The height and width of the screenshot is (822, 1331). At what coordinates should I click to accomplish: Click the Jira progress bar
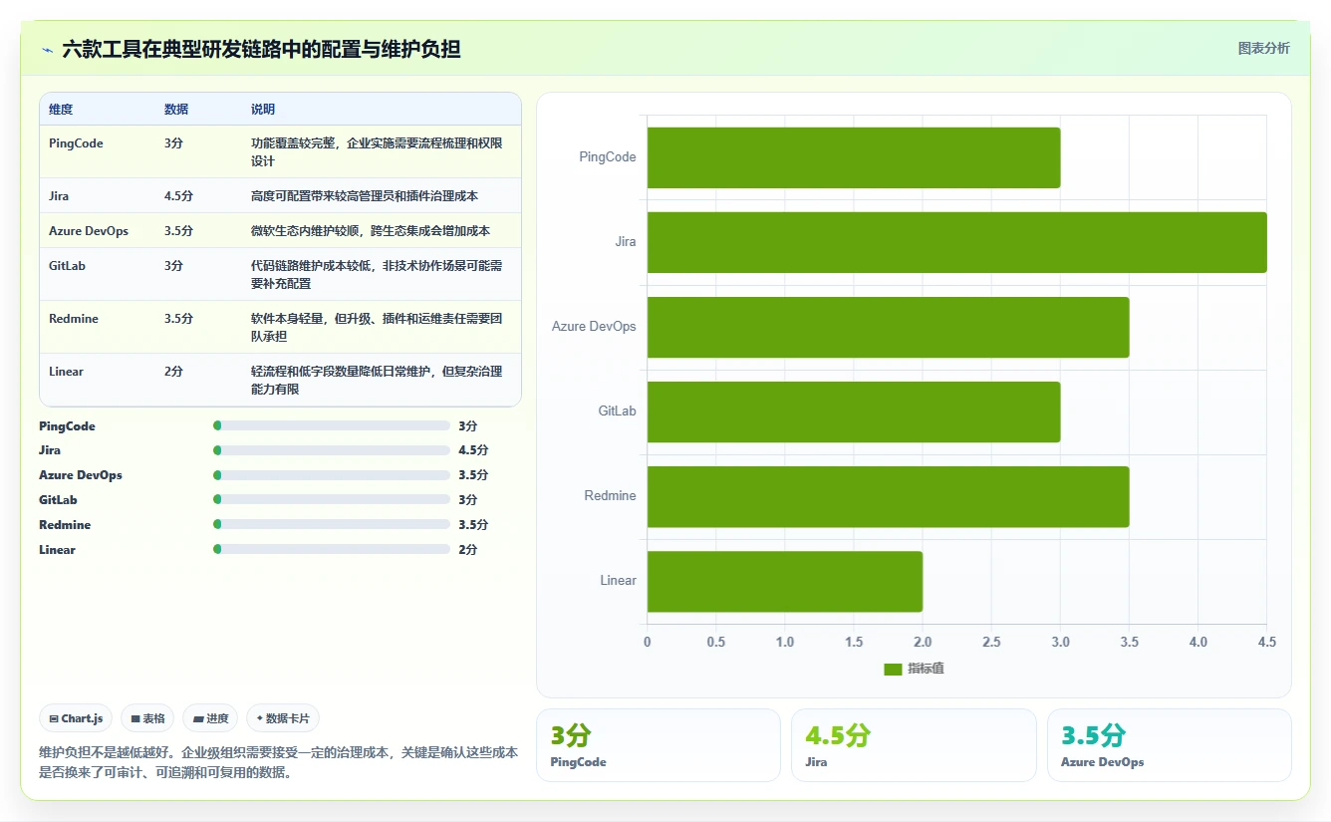(x=332, y=450)
